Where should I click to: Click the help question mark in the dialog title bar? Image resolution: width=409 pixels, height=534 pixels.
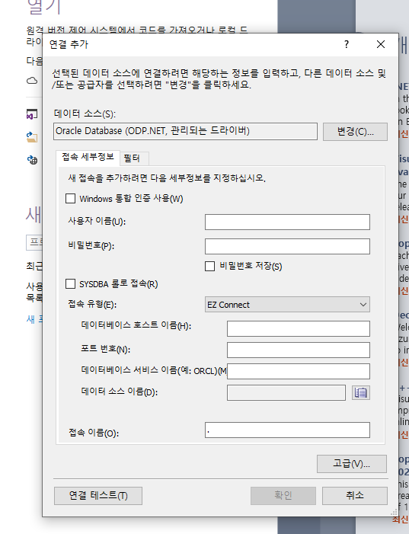tap(347, 44)
